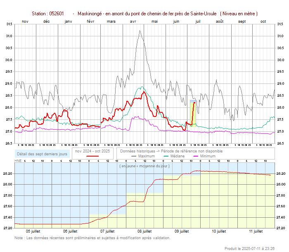This screenshot has width=289, height=252.
Task: Select the 'mars' month label
Action: click(x=111, y=21)
